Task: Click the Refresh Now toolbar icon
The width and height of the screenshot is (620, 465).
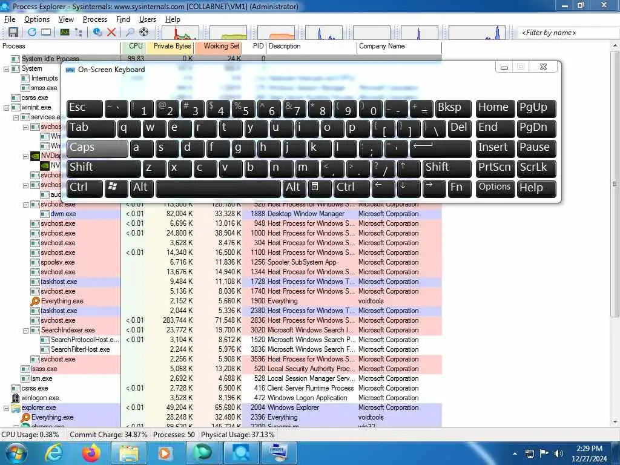Action: pyautogui.click(x=32, y=33)
